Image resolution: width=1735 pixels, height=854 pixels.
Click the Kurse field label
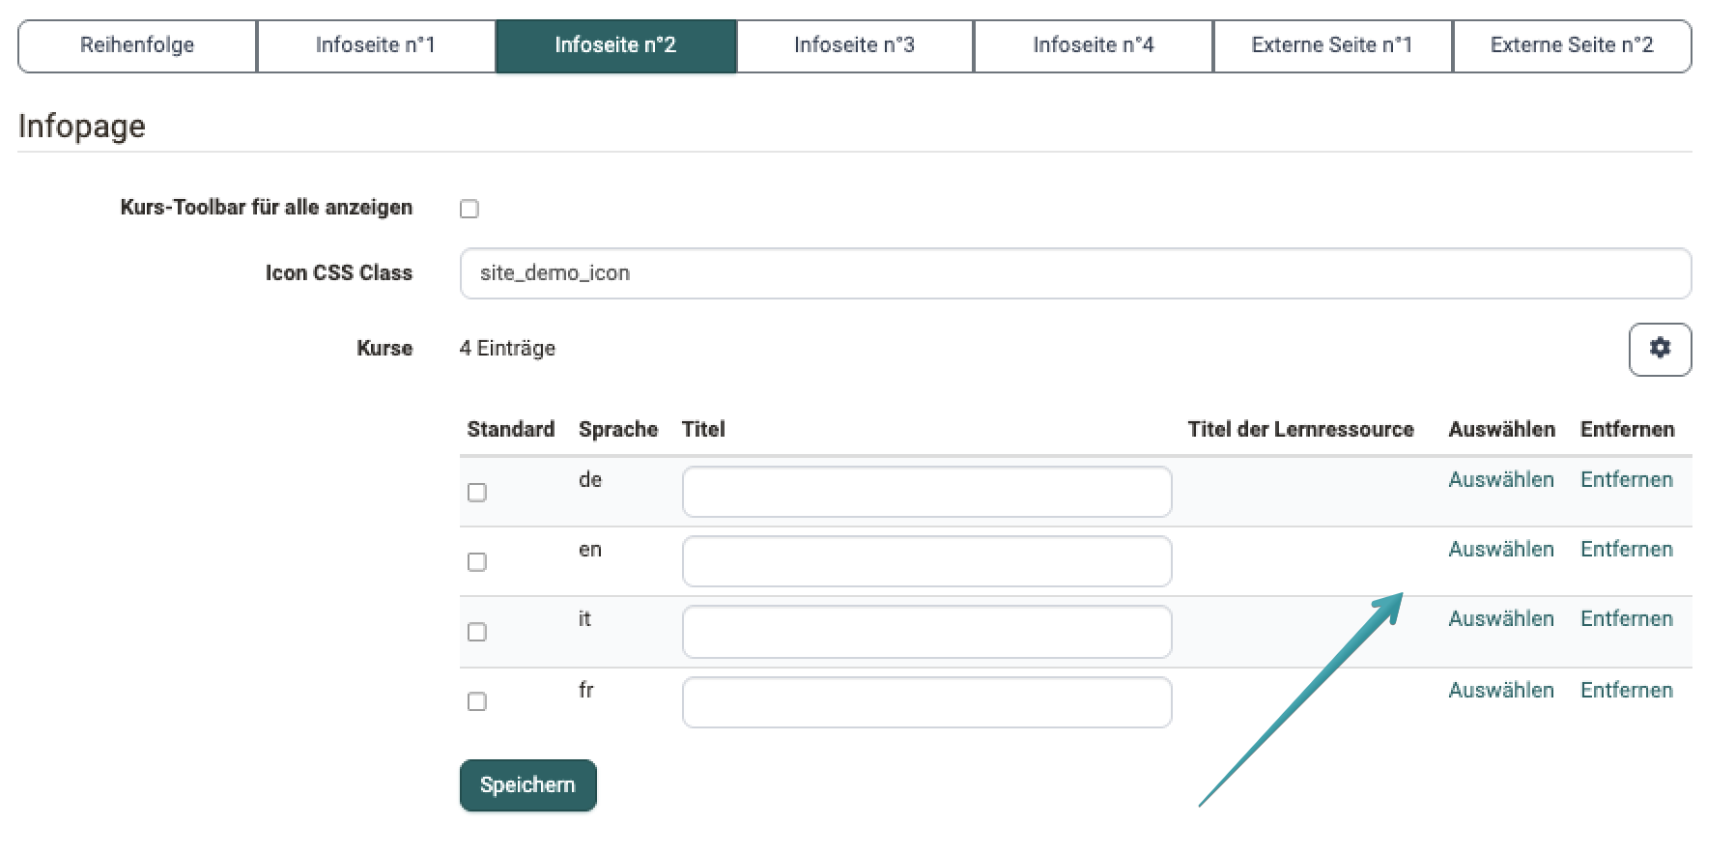point(384,349)
